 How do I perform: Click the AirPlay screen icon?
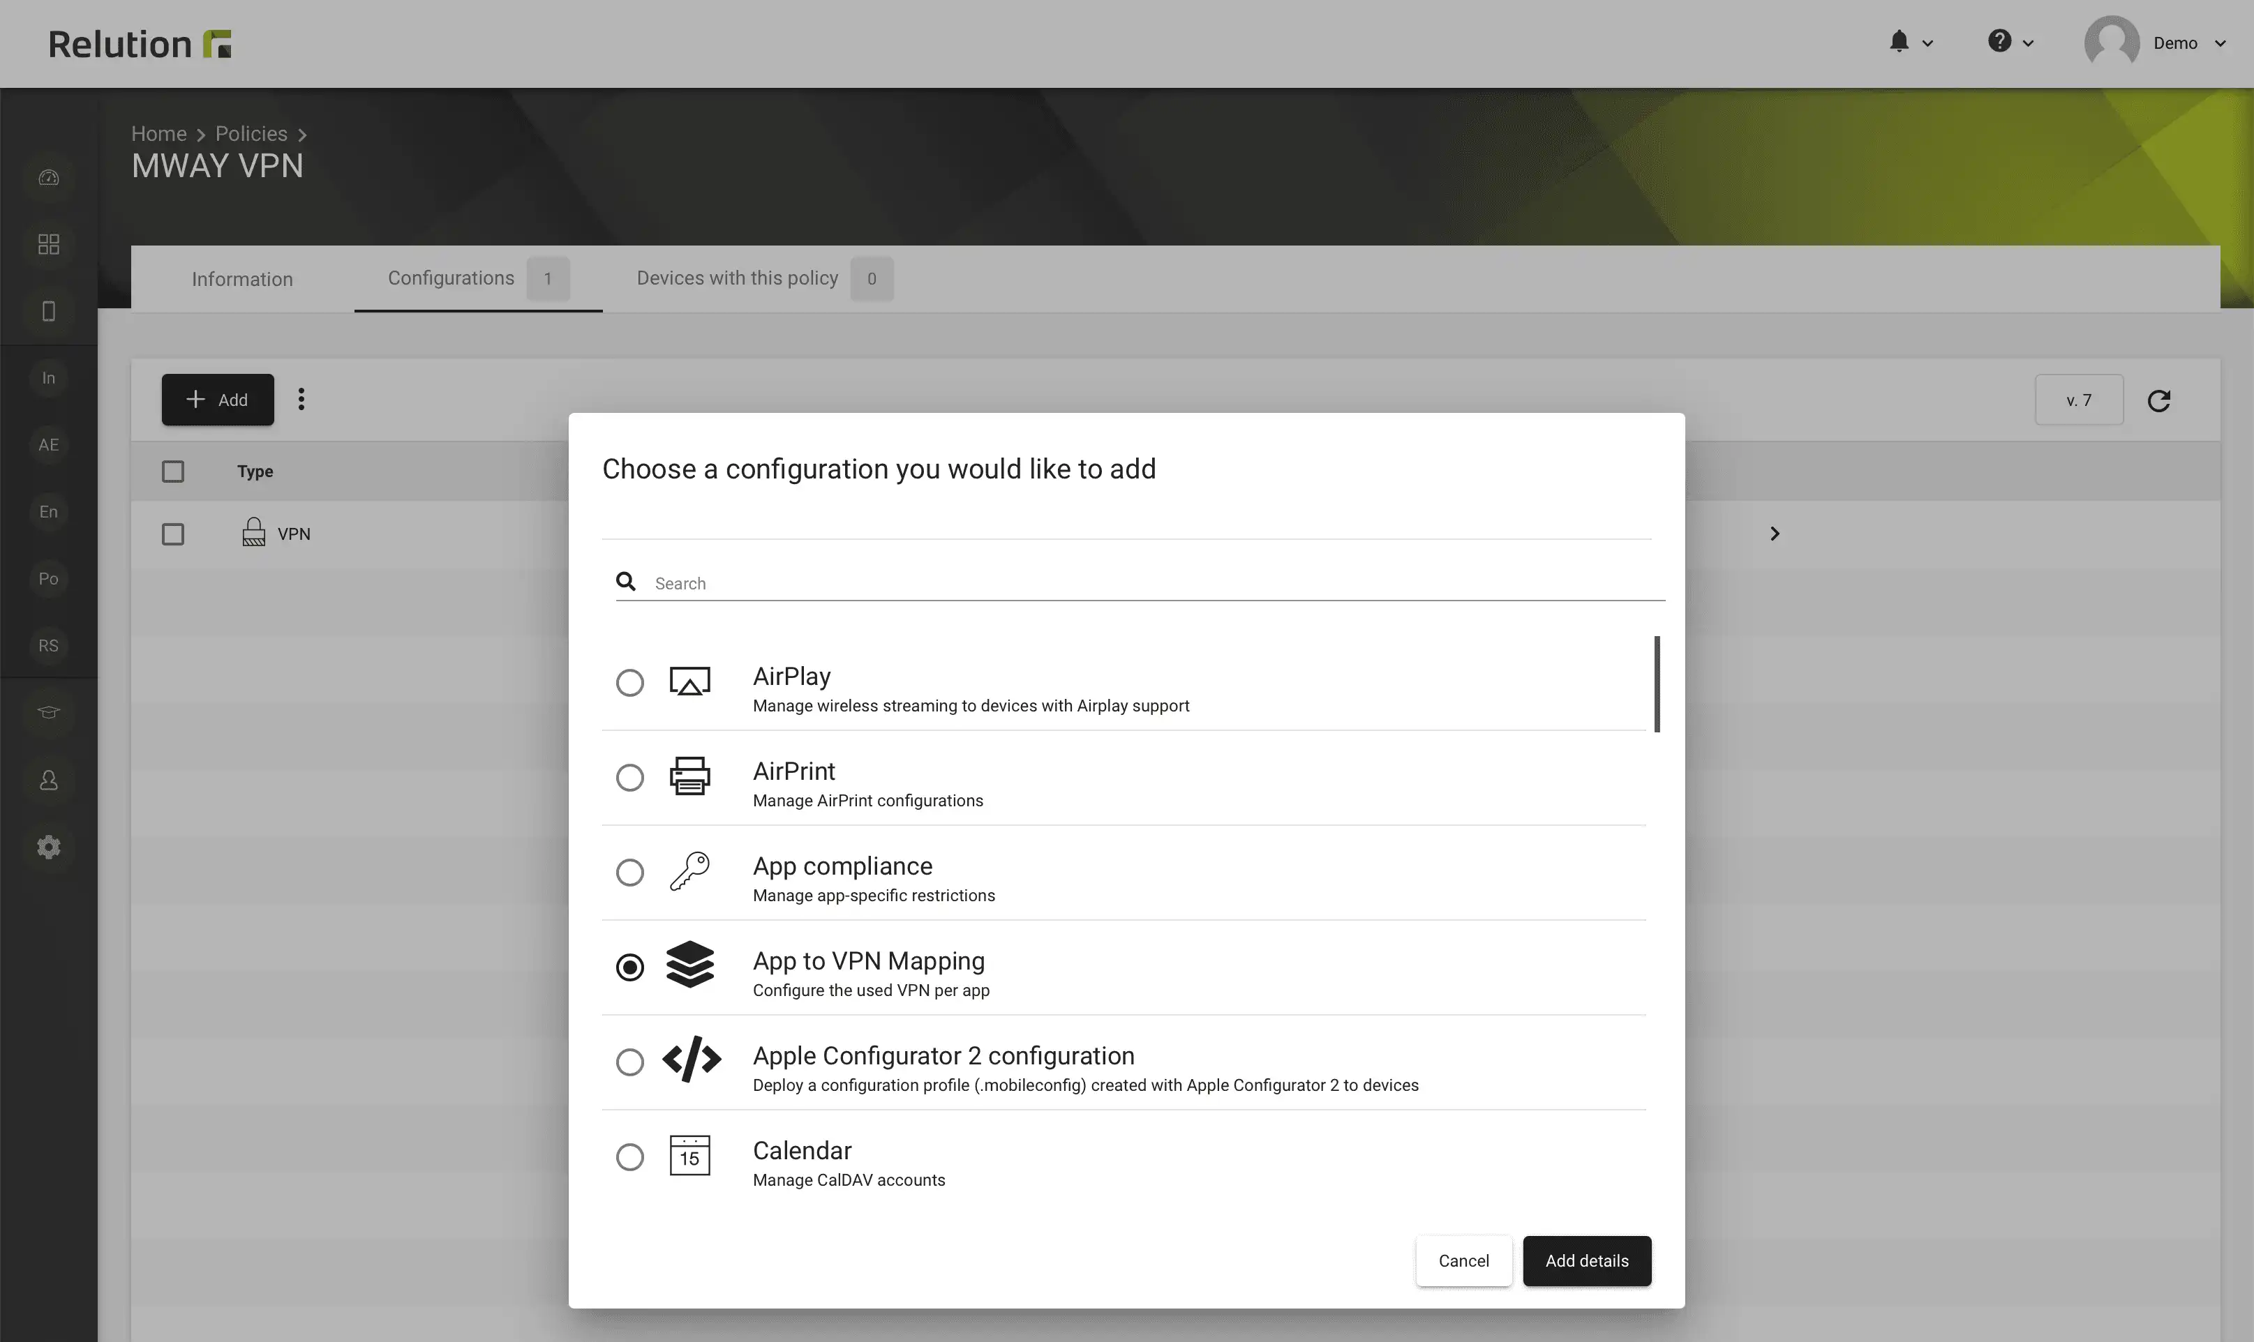click(690, 681)
